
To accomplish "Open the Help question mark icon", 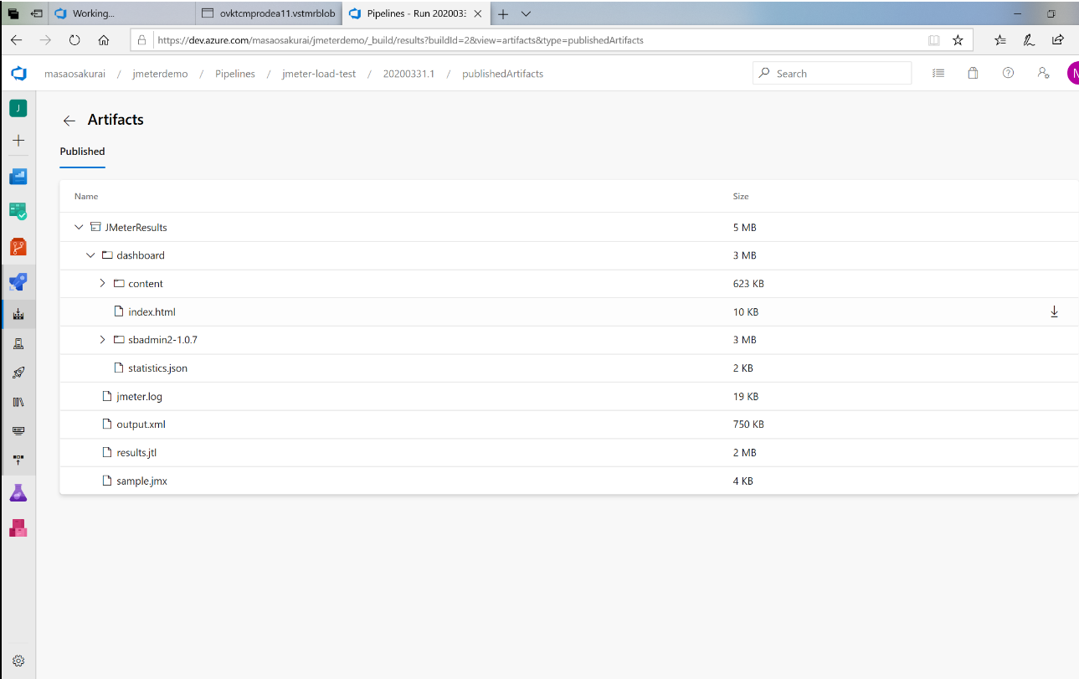I will coord(1008,74).
